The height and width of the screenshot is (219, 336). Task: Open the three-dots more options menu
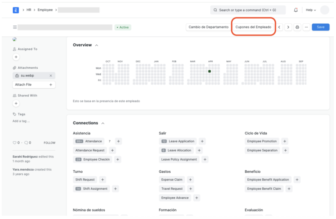306,27
